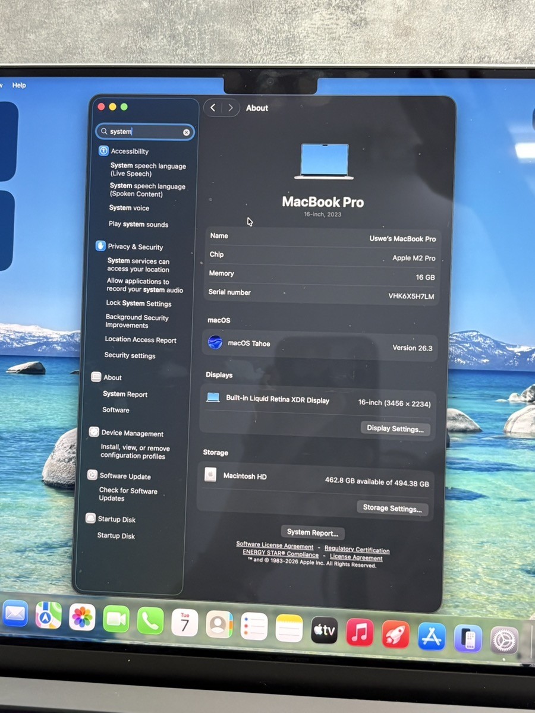Go forward with the right chevron
Viewport: 535px width, 713px height.
[231, 108]
